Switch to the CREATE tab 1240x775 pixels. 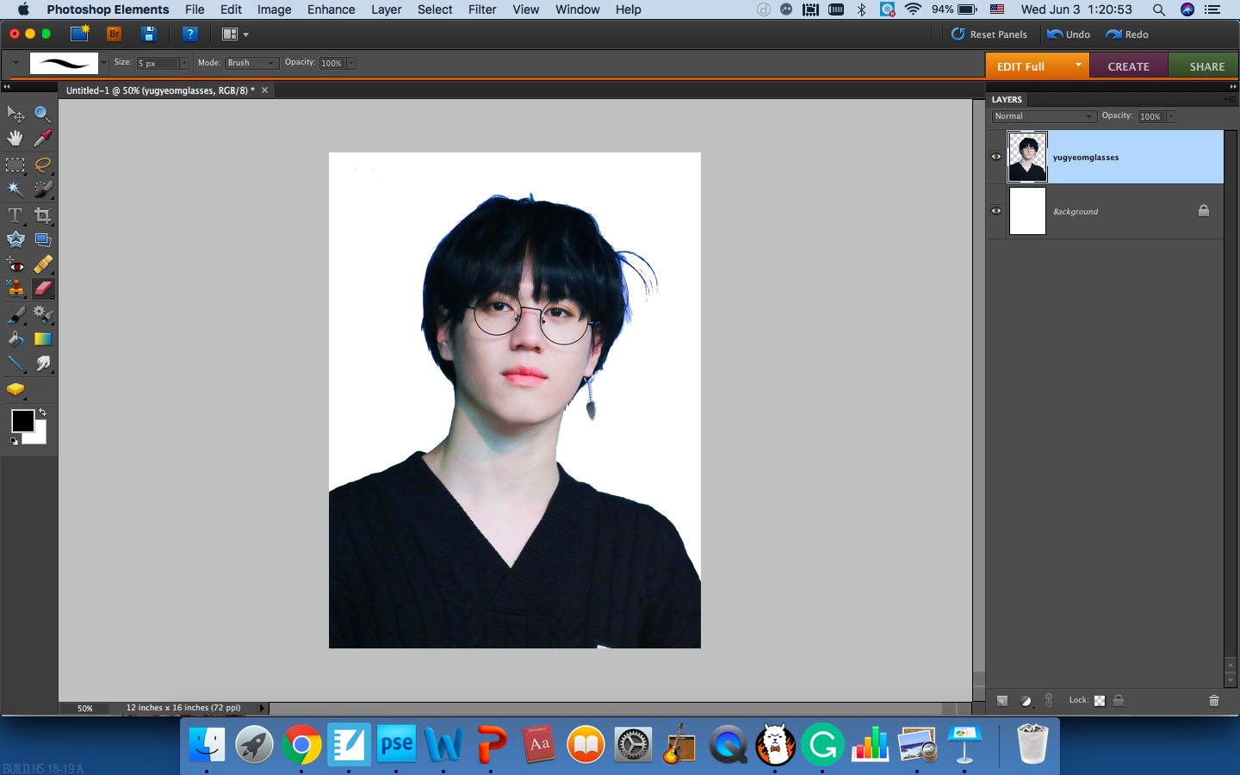click(1129, 66)
